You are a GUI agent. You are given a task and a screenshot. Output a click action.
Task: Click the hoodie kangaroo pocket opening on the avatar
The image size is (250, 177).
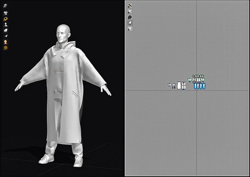[x=58, y=72]
